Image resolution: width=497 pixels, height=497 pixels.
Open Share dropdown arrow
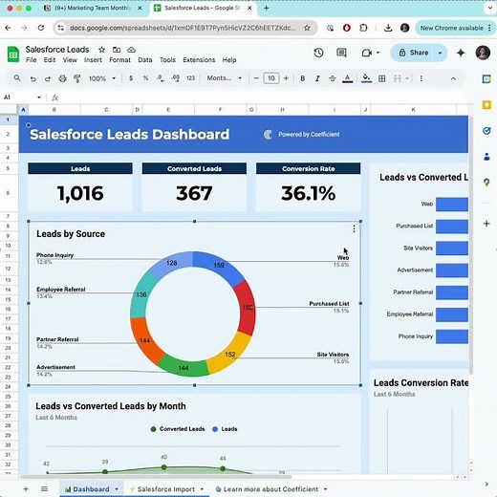[x=440, y=53]
